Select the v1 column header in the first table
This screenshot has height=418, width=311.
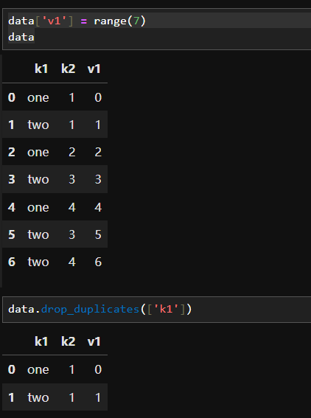tap(94, 69)
